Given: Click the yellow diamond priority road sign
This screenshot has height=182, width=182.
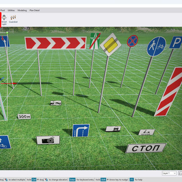Looking at the screenshot, I should coord(111,45).
